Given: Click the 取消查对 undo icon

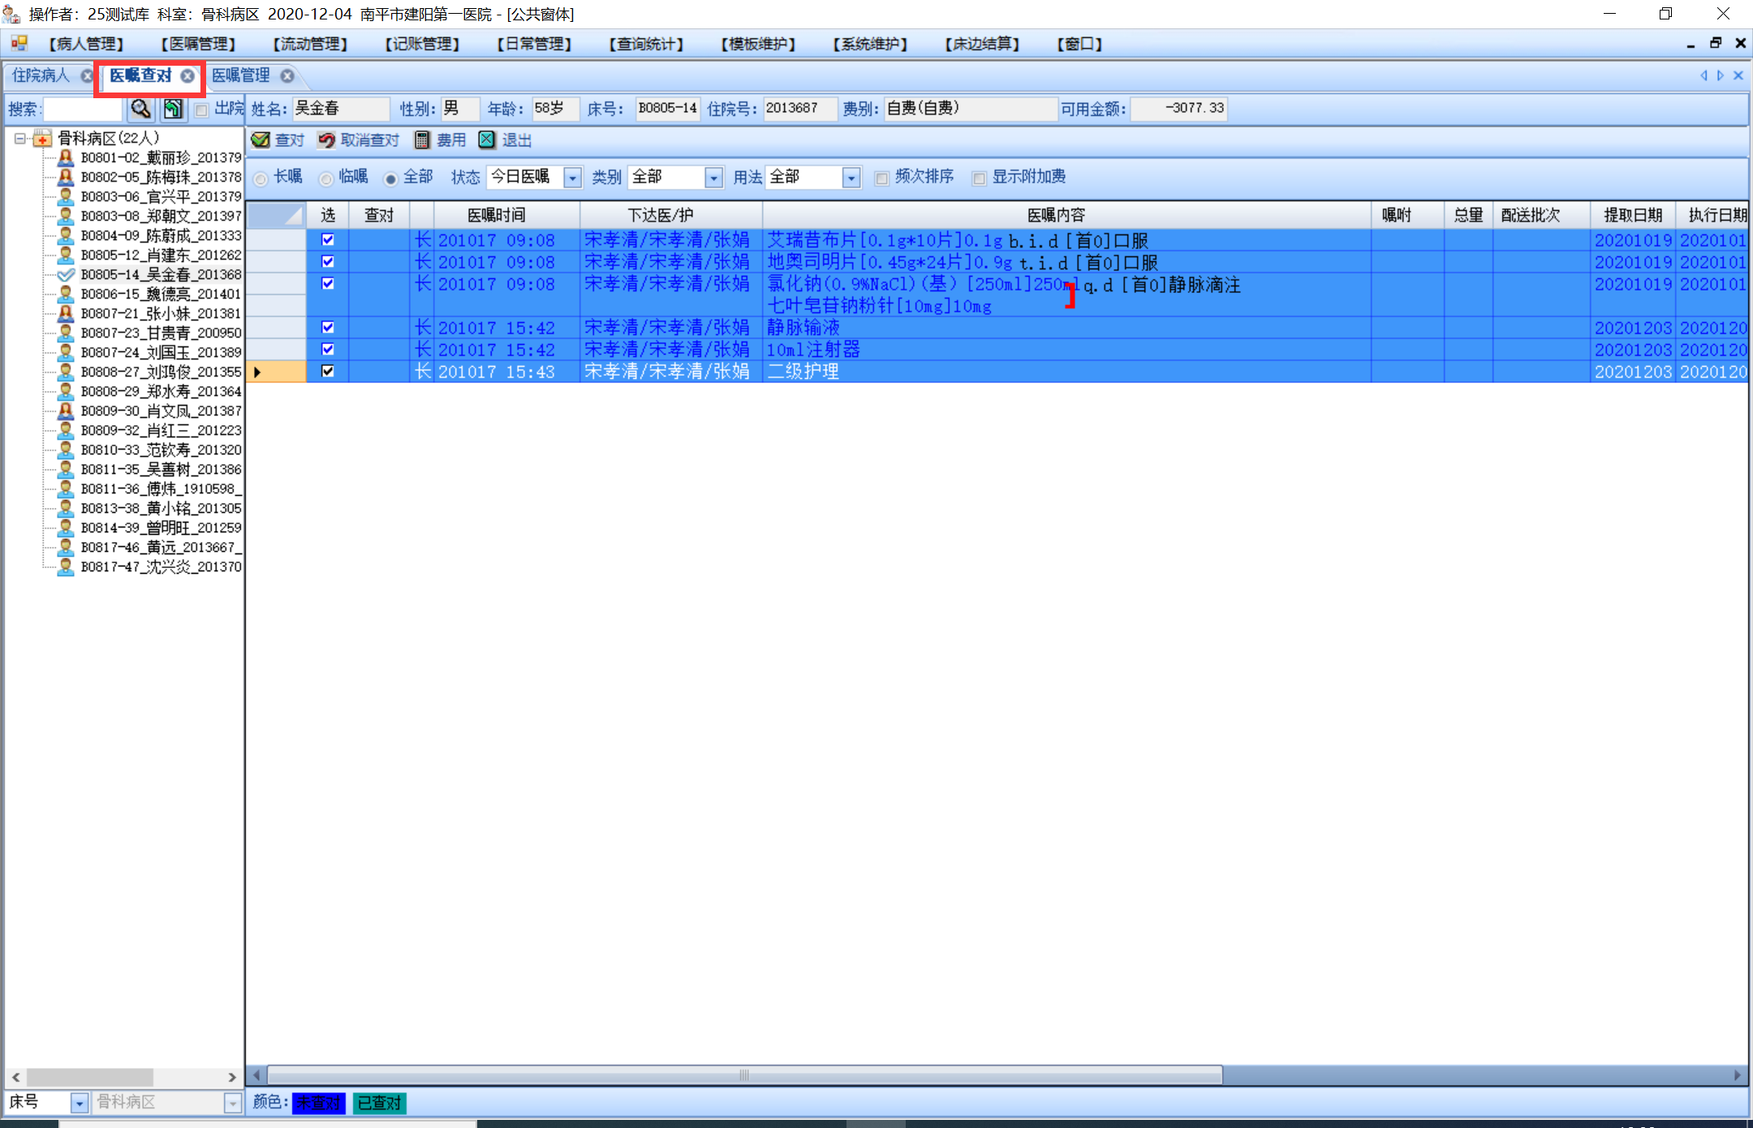Looking at the screenshot, I should pyautogui.click(x=326, y=140).
